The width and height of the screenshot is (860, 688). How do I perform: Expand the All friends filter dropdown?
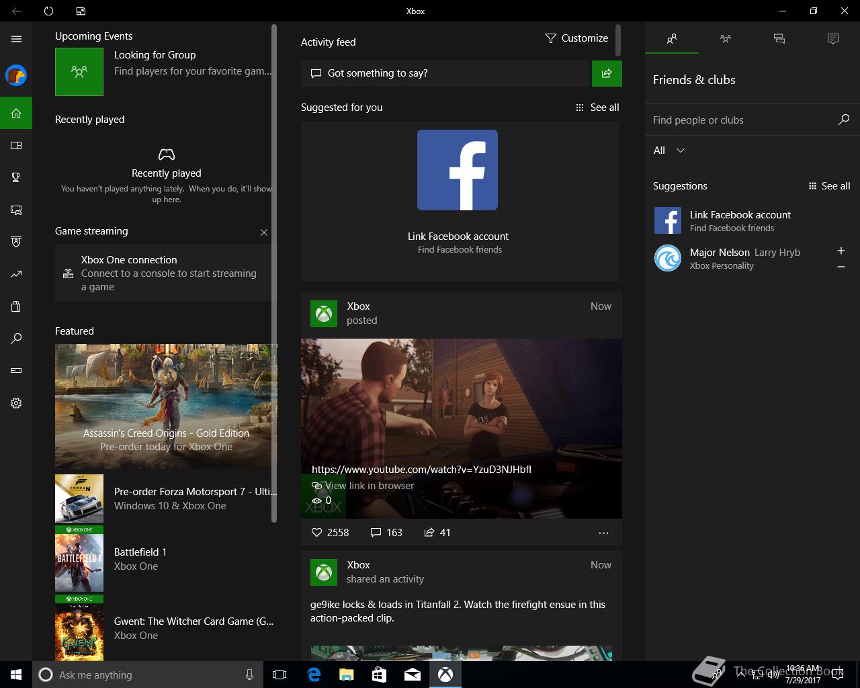pos(669,150)
